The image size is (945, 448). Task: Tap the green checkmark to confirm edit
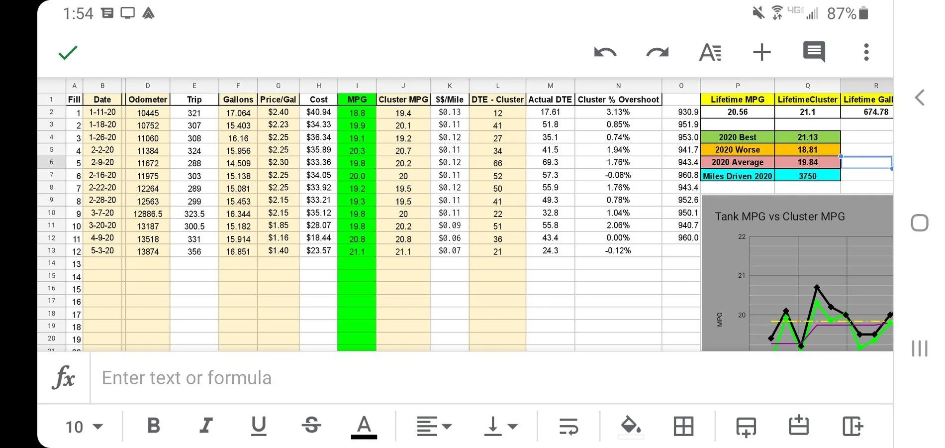tap(68, 52)
